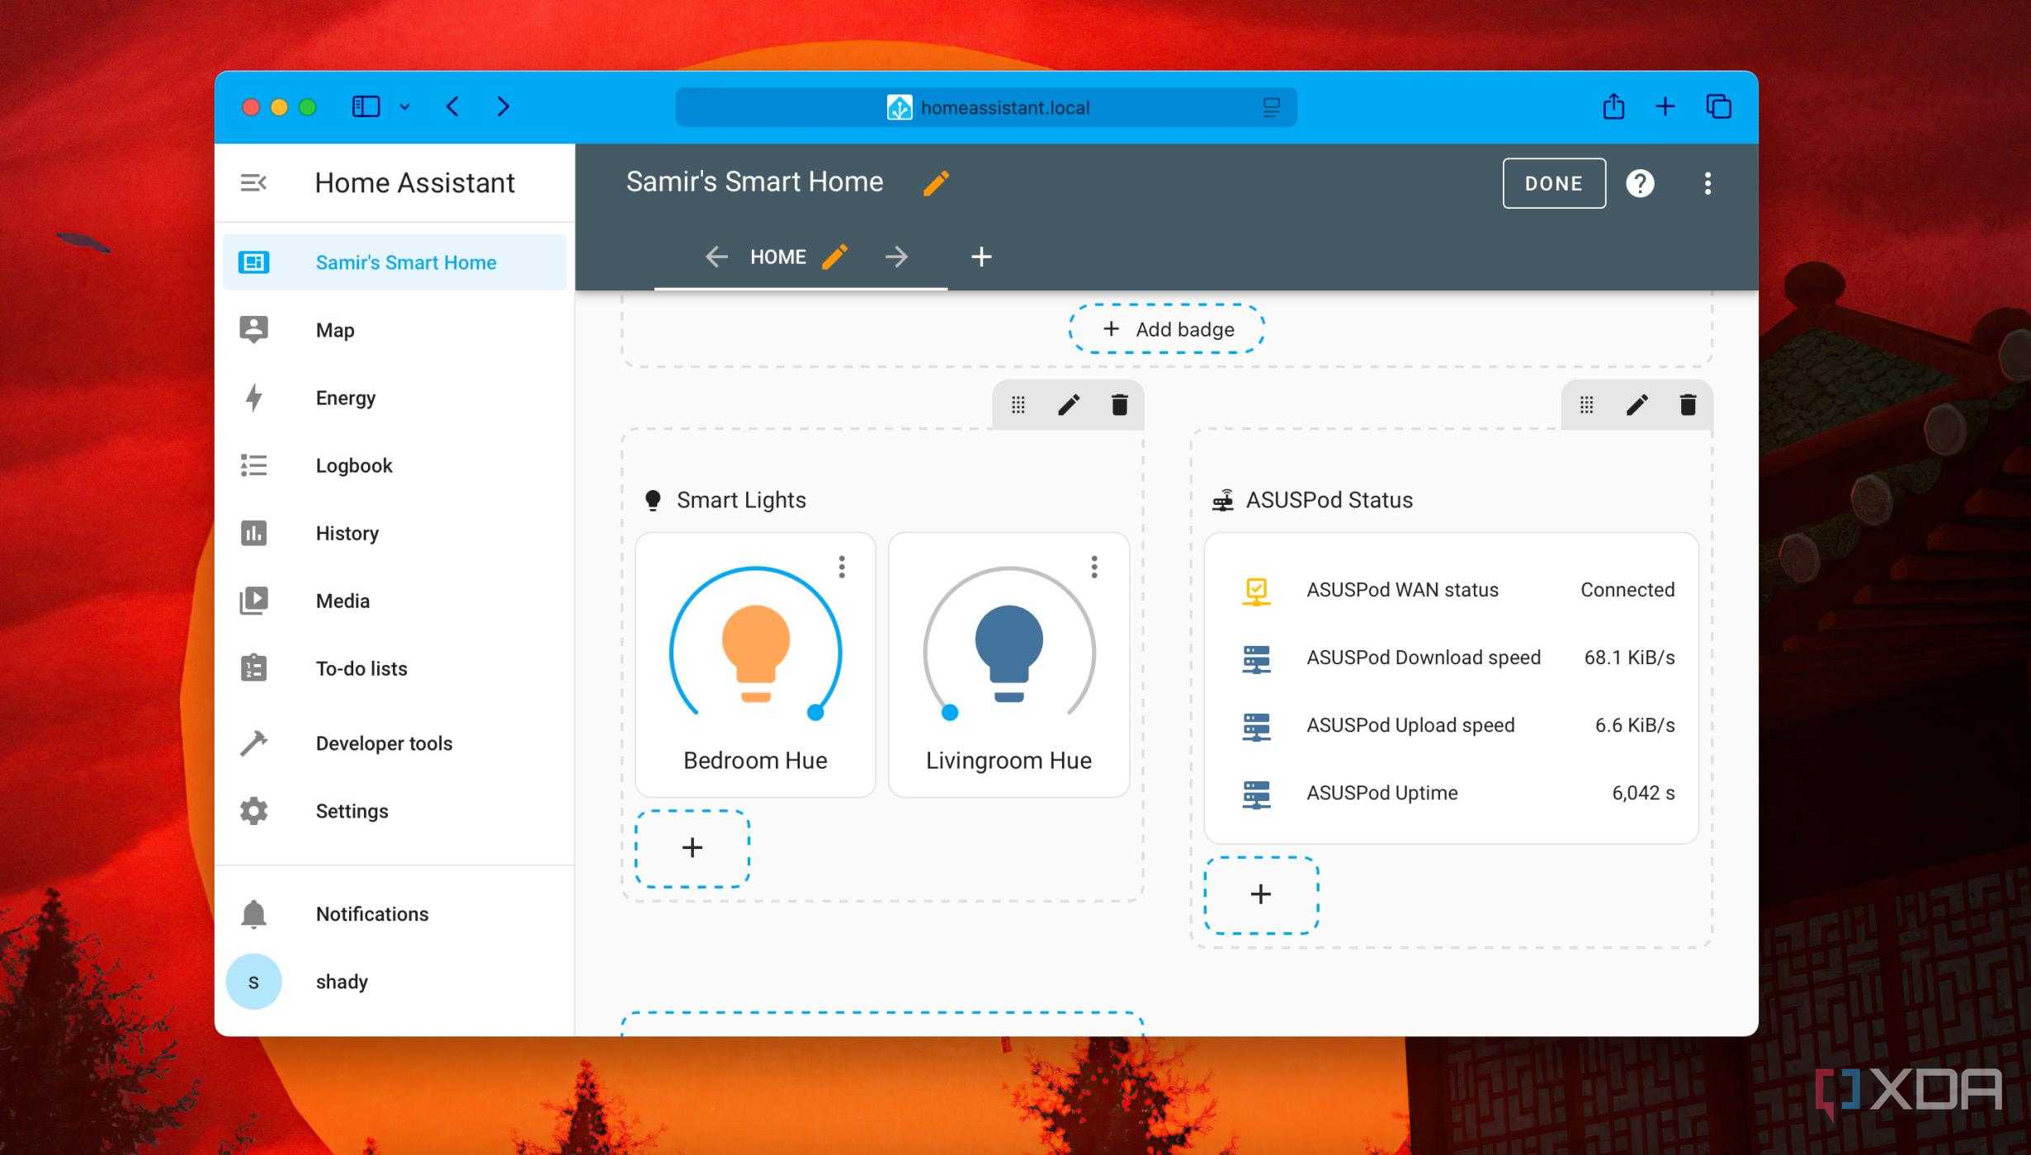Open the Energy dashboard
The image size is (2031, 1155).
tap(394, 398)
